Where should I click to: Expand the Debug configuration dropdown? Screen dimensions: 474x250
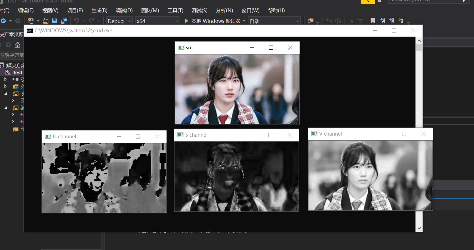coord(129,21)
